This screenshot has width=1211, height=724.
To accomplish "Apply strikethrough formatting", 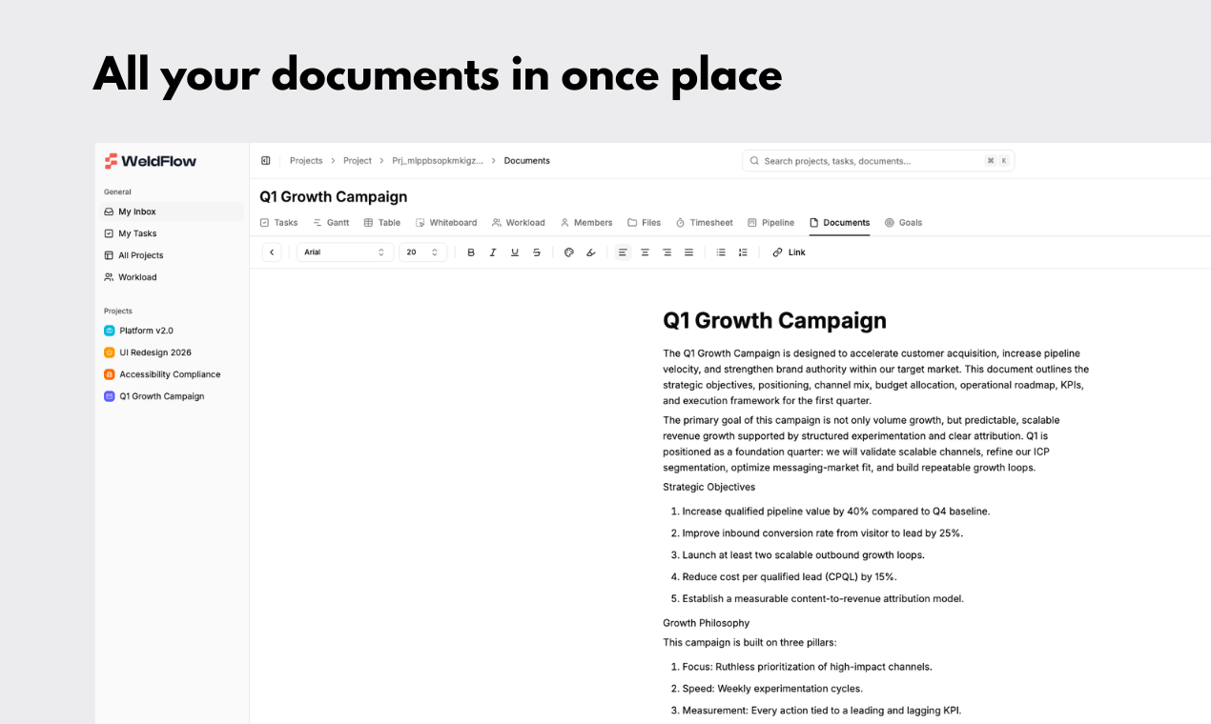I will 537,252.
